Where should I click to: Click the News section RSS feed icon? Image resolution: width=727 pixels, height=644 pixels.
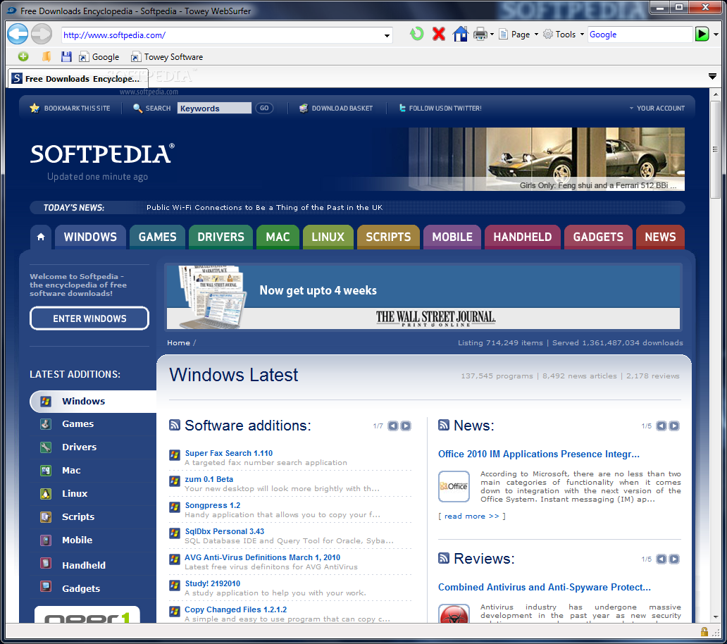click(443, 425)
